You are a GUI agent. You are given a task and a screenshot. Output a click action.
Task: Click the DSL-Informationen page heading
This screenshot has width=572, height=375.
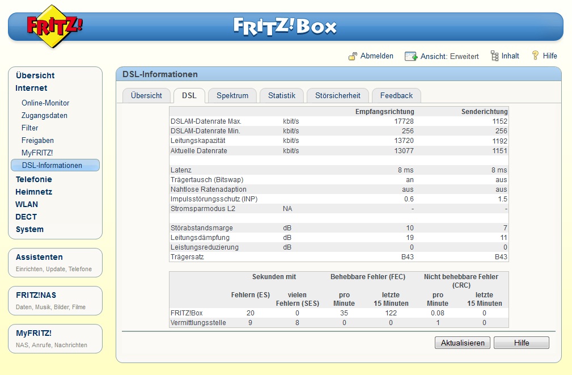160,74
